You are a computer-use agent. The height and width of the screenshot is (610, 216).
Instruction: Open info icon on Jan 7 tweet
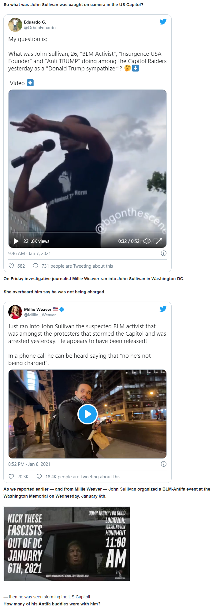point(164,253)
